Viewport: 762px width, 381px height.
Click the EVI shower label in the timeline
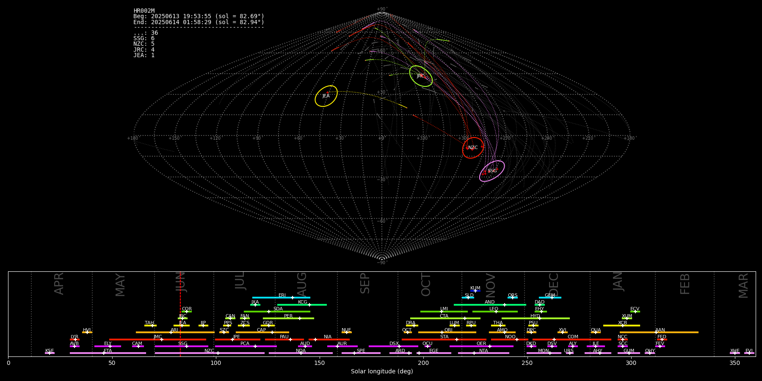click(x=749, y=351)
